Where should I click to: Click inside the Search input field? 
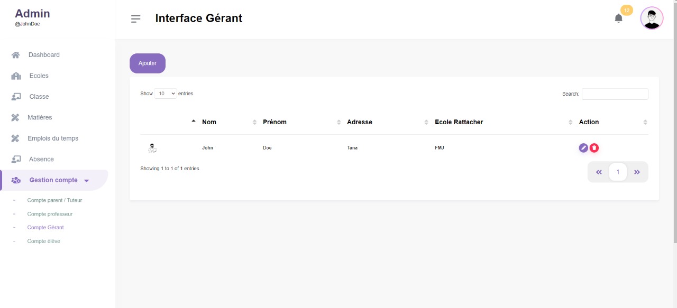615,94
